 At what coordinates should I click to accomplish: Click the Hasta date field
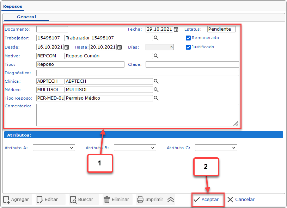pos(103,47)
